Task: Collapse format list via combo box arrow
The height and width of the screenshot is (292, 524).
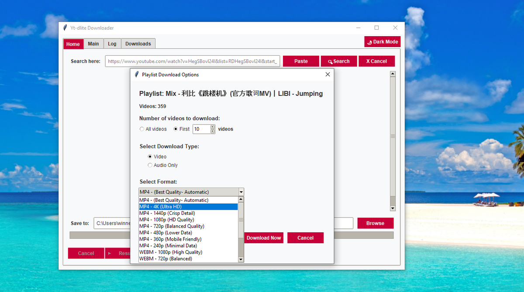Action: coord(241,192)
